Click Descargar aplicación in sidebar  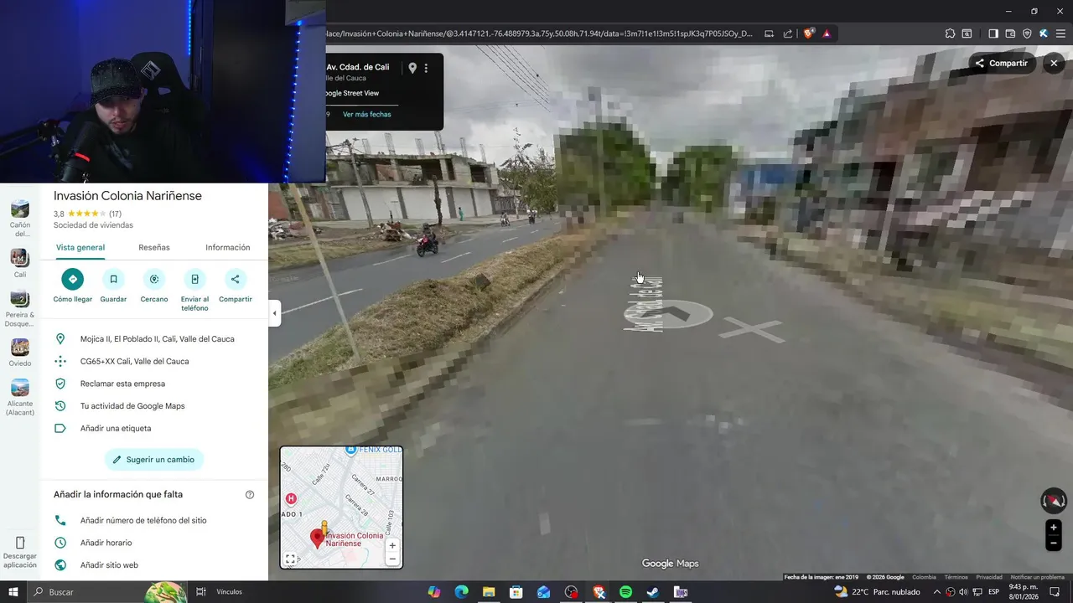click(x=20, y=553)
